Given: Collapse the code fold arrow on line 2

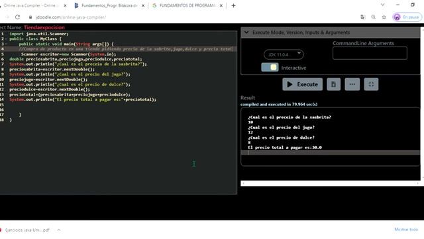Looking at the screenshot, I should (6, 39).
